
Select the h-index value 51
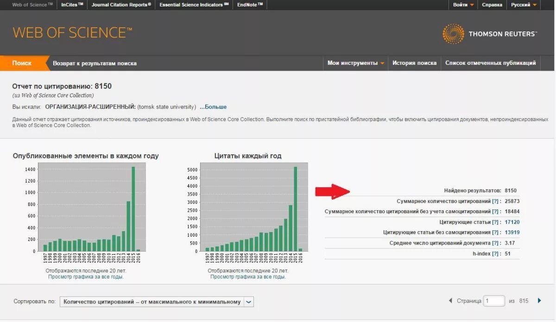coord(508,253)
